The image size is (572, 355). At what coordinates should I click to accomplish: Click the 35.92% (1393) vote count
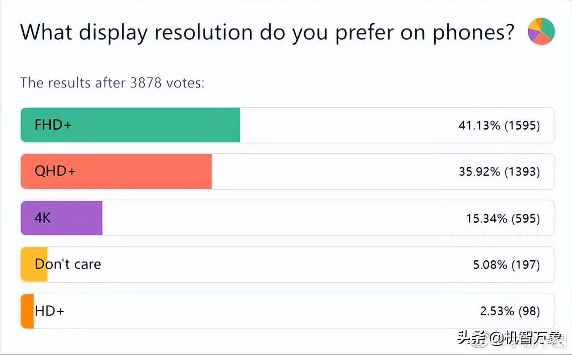[499, 172]
